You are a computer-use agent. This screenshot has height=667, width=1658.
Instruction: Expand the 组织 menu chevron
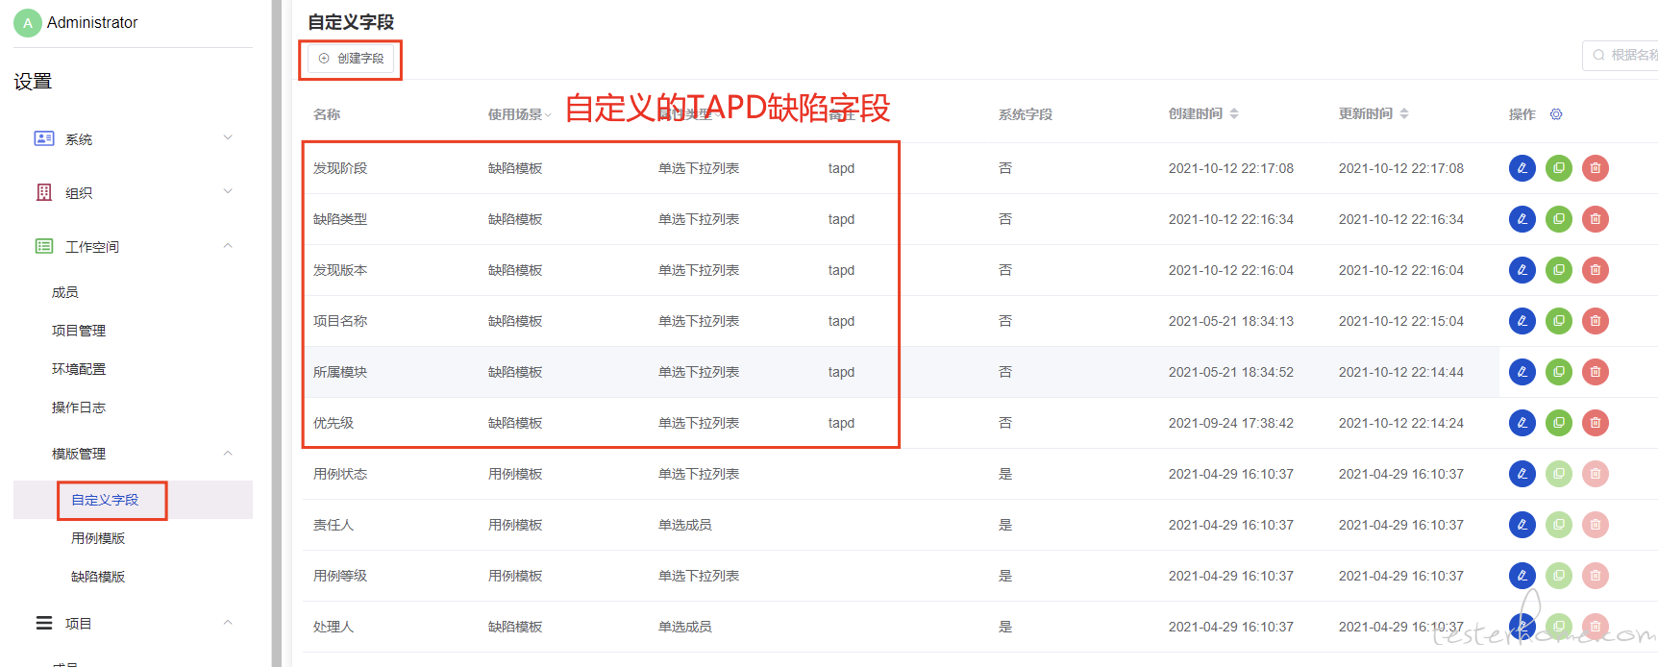228,191
